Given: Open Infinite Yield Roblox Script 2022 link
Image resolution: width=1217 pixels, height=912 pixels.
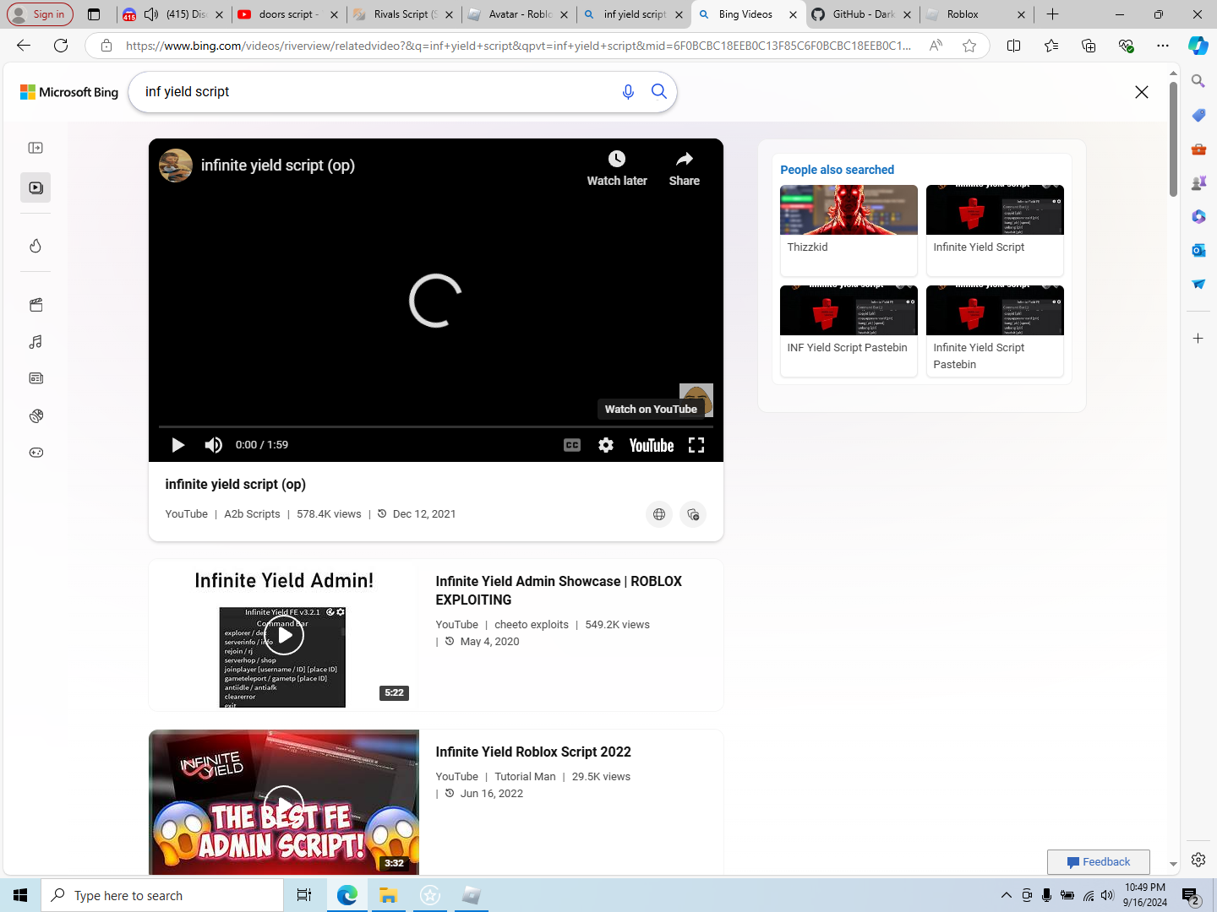Looking at the screenshot, I should 533,752.
